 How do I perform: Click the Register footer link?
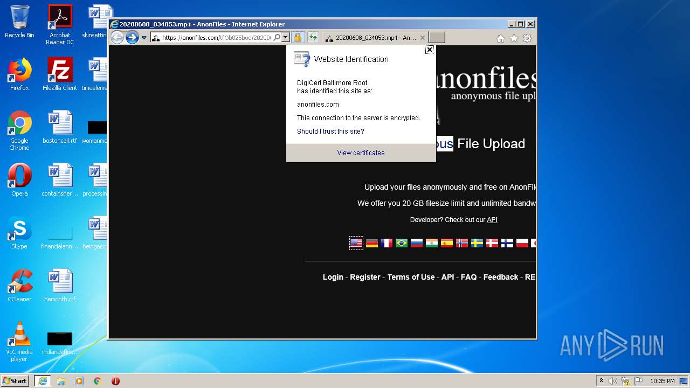tap(365, 277)
